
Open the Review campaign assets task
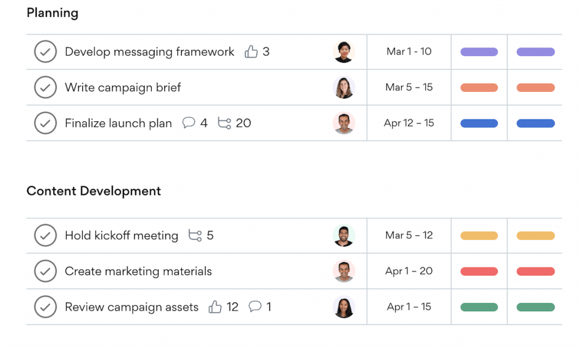click(131, 307)
